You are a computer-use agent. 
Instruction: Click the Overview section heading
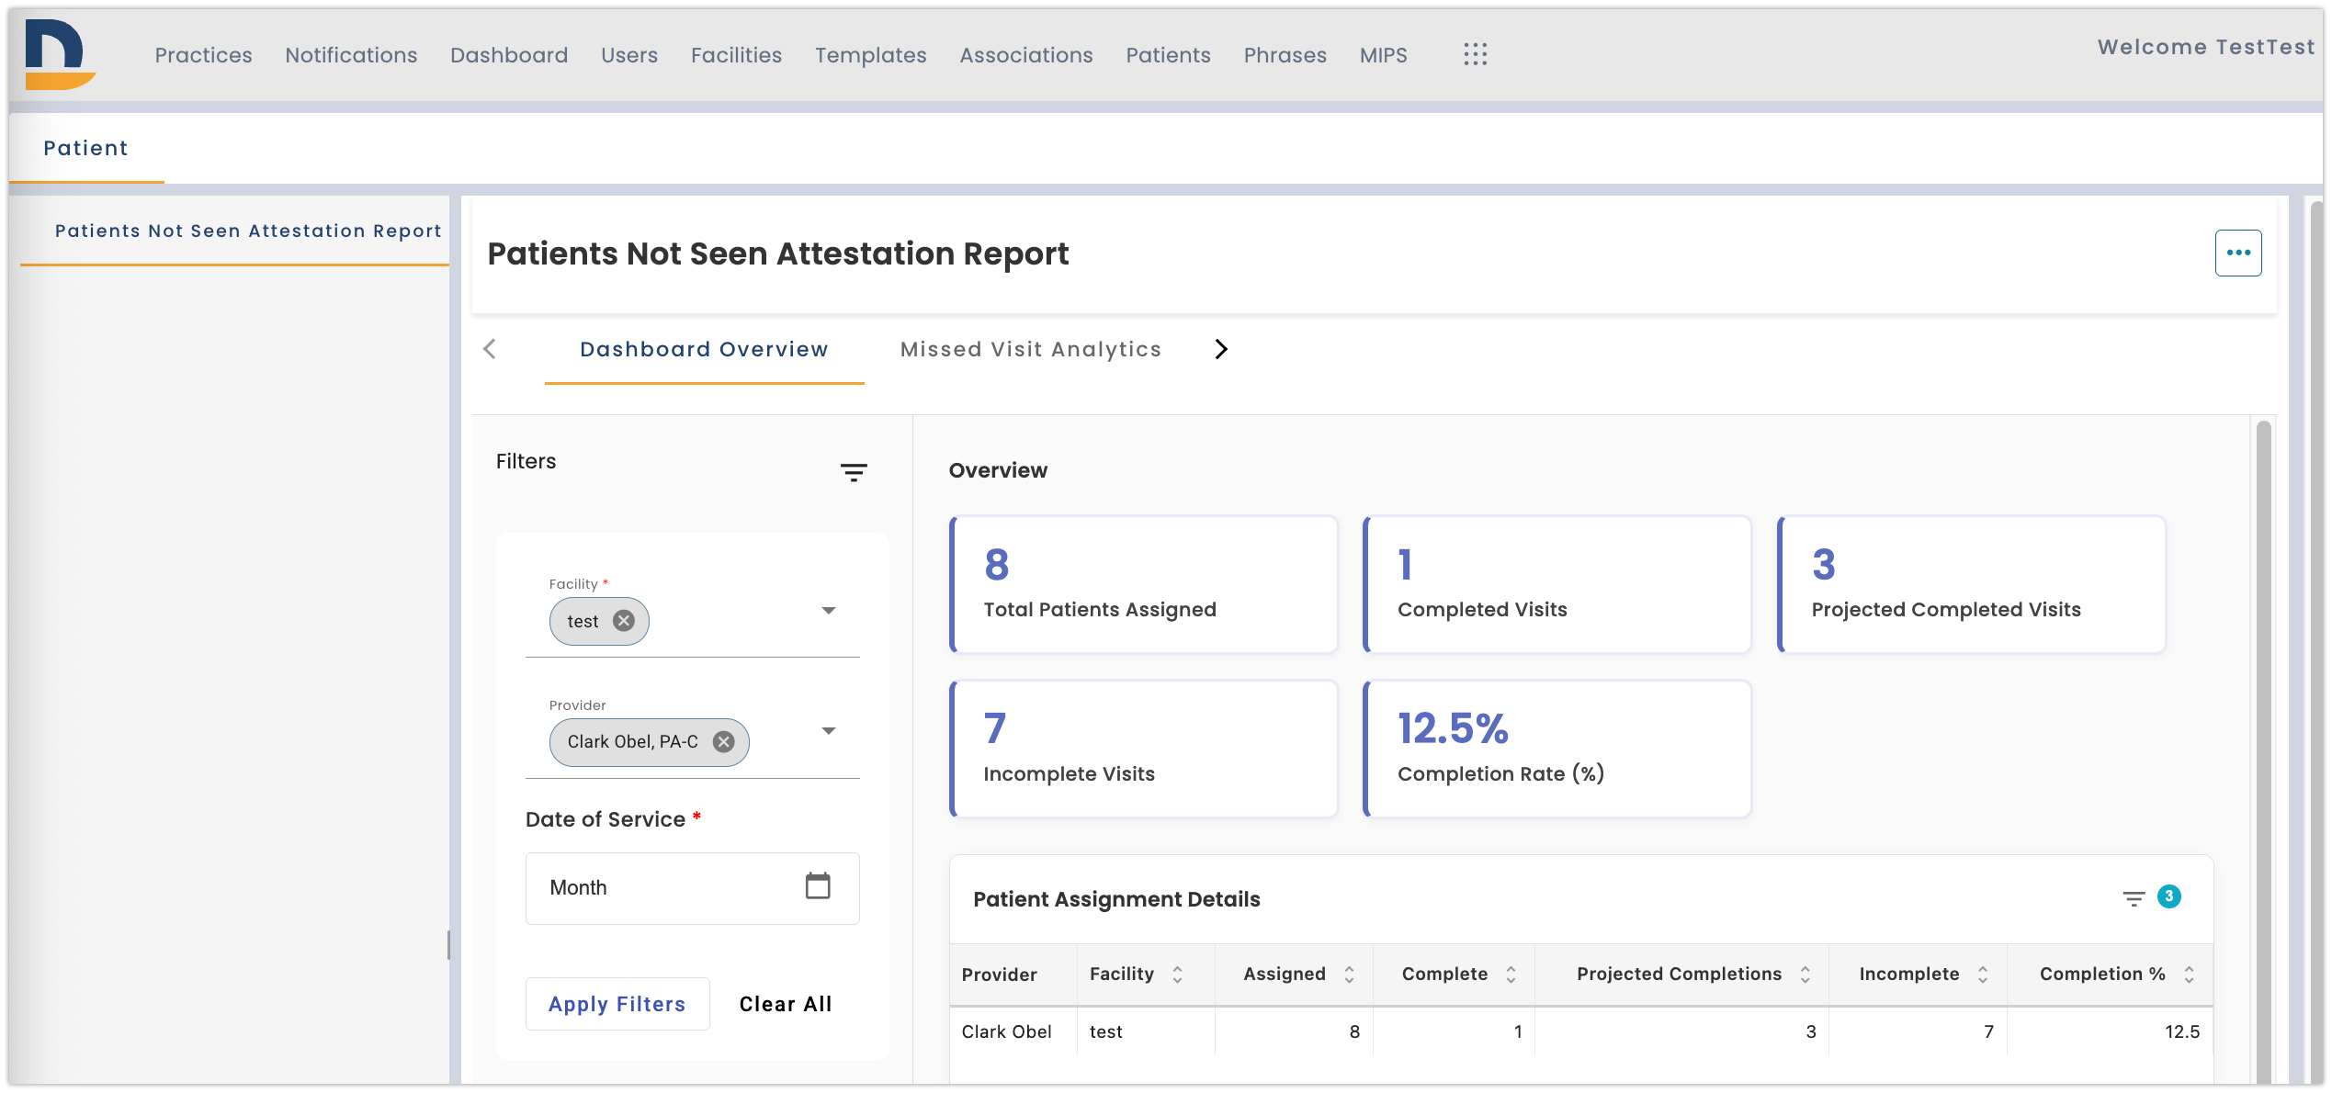click(998, 470)
